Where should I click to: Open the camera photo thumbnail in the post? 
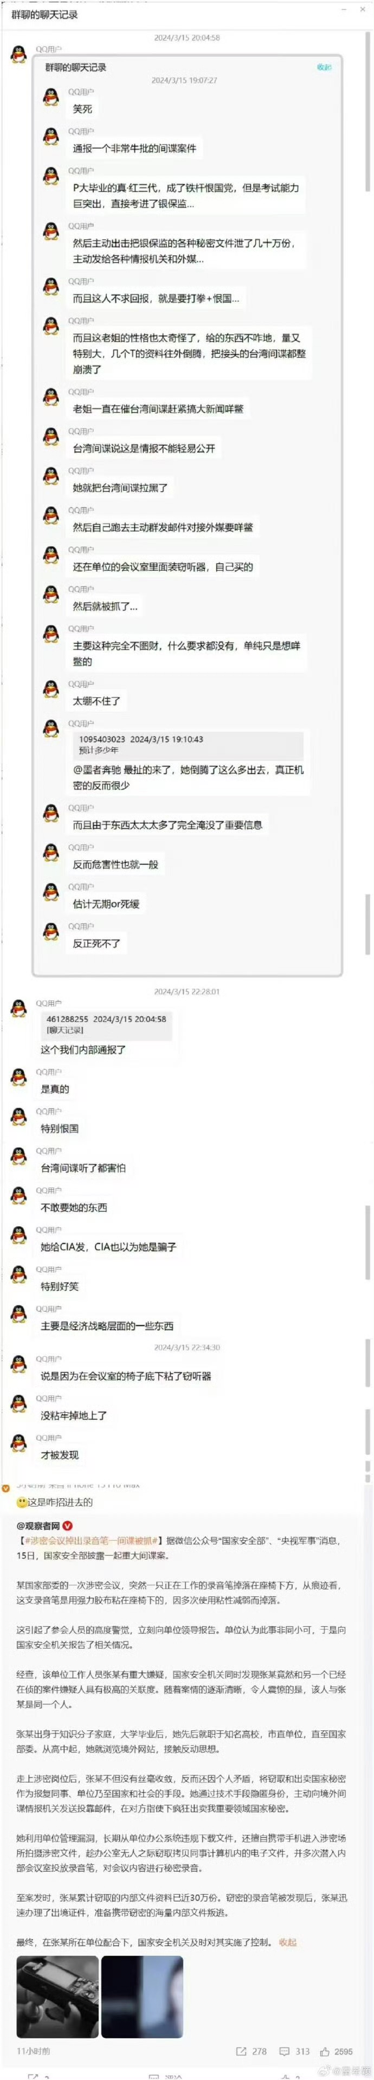[x=57, y=1997]
